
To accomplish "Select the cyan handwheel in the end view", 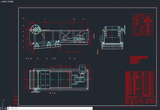I will 124,30.
